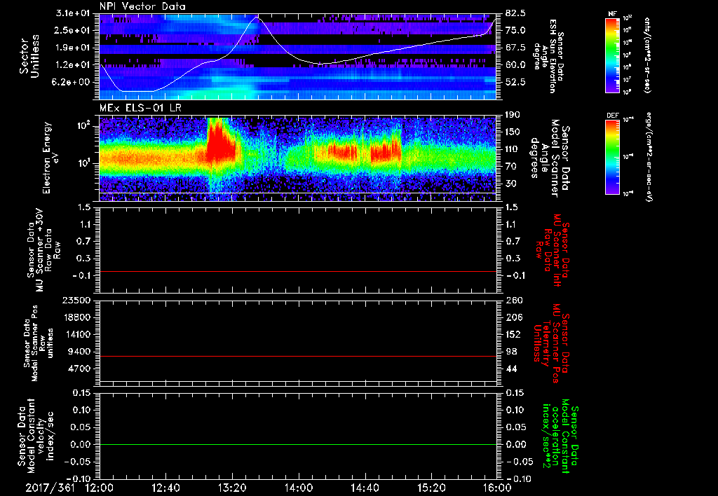This screenshot has height=496, width=718.
Task: Click the 'Model Scanner Pos Raw' axis label
Action: tap(39, 343)
